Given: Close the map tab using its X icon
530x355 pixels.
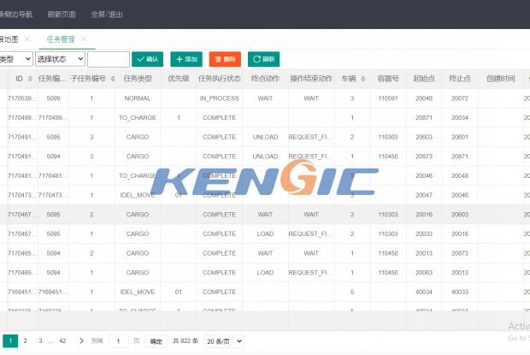Looking at the screenshot, I should [x=27, y=39].
